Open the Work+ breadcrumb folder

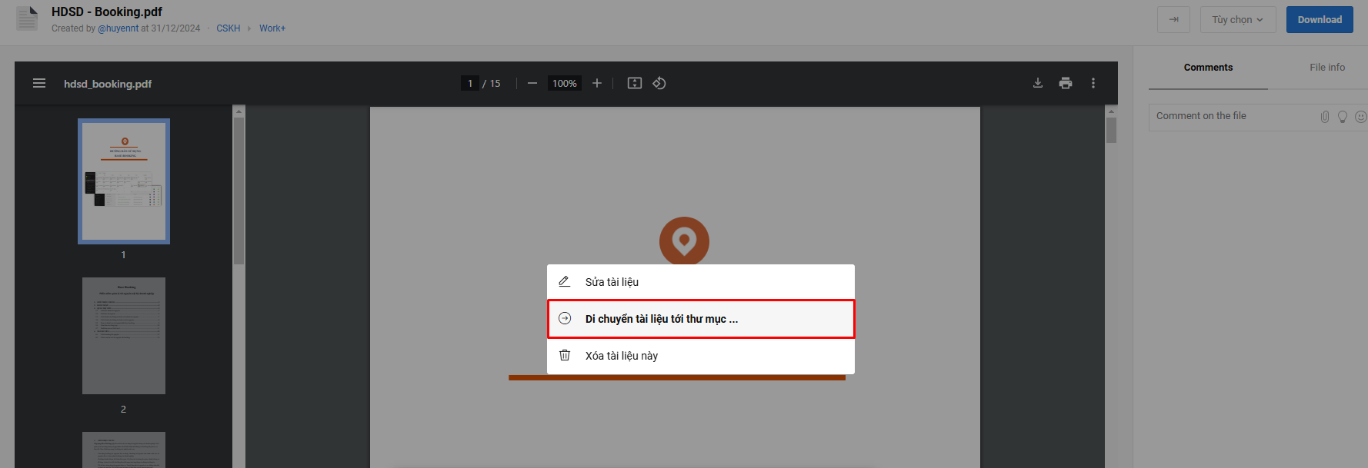coord(272,28)
